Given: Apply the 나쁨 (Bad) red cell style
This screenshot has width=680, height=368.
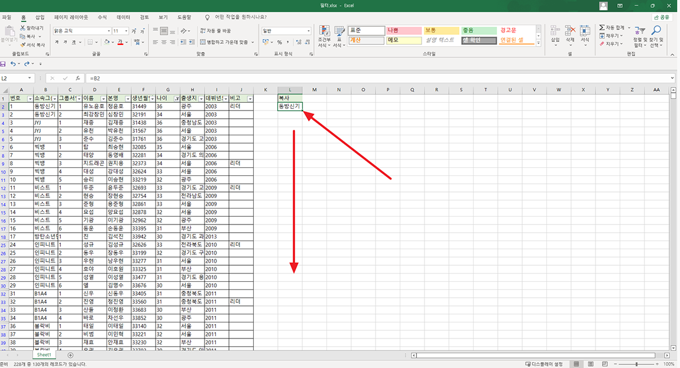Looking at the screenshot, I should point(404,30).
